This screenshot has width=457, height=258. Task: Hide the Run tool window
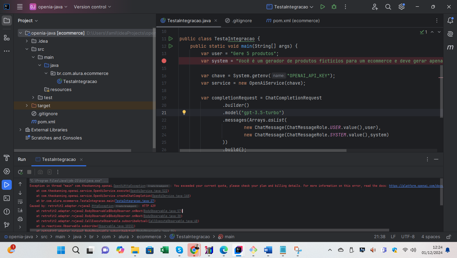pos(436,159)
